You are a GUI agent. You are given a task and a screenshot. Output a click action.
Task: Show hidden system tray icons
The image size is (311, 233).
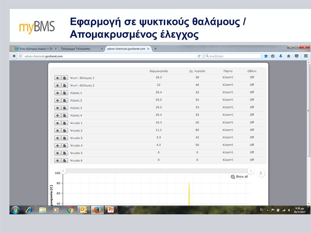pos(268,210)
